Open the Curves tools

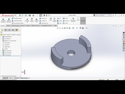[x=78, y=19]
